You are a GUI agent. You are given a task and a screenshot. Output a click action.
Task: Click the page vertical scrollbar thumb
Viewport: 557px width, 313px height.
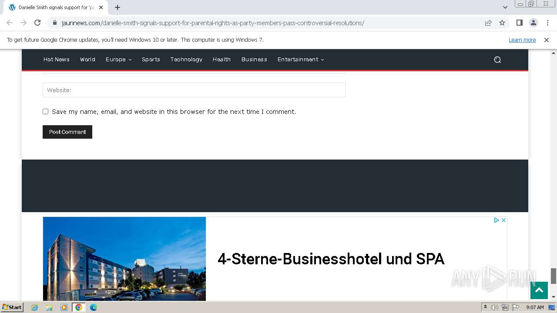[554, 276]
